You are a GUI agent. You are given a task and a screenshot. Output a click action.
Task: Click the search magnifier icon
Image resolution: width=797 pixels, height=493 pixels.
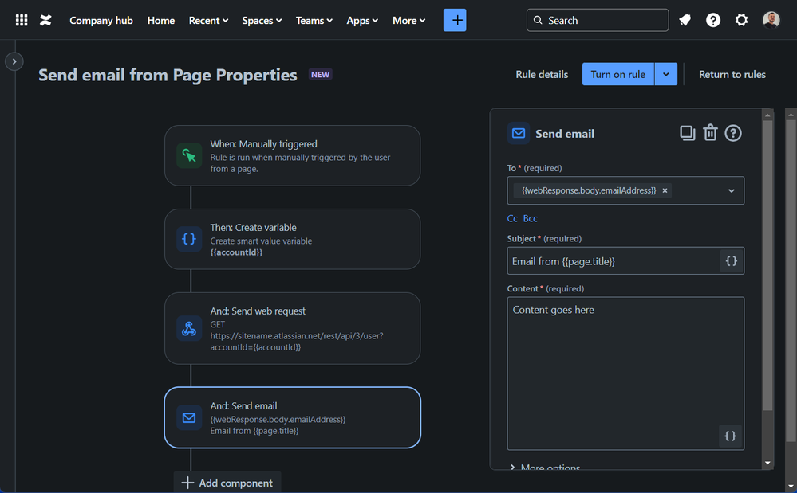538,20
